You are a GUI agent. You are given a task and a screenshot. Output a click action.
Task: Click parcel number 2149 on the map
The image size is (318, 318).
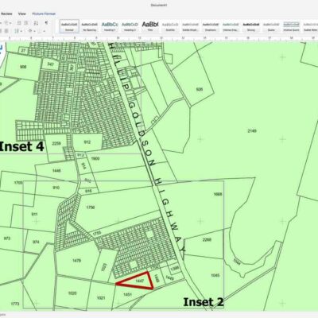coord(251,131)
